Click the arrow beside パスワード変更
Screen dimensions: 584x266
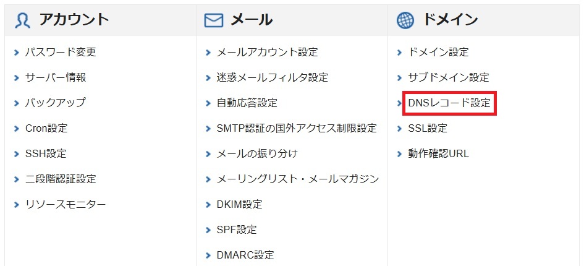[17, 53]
